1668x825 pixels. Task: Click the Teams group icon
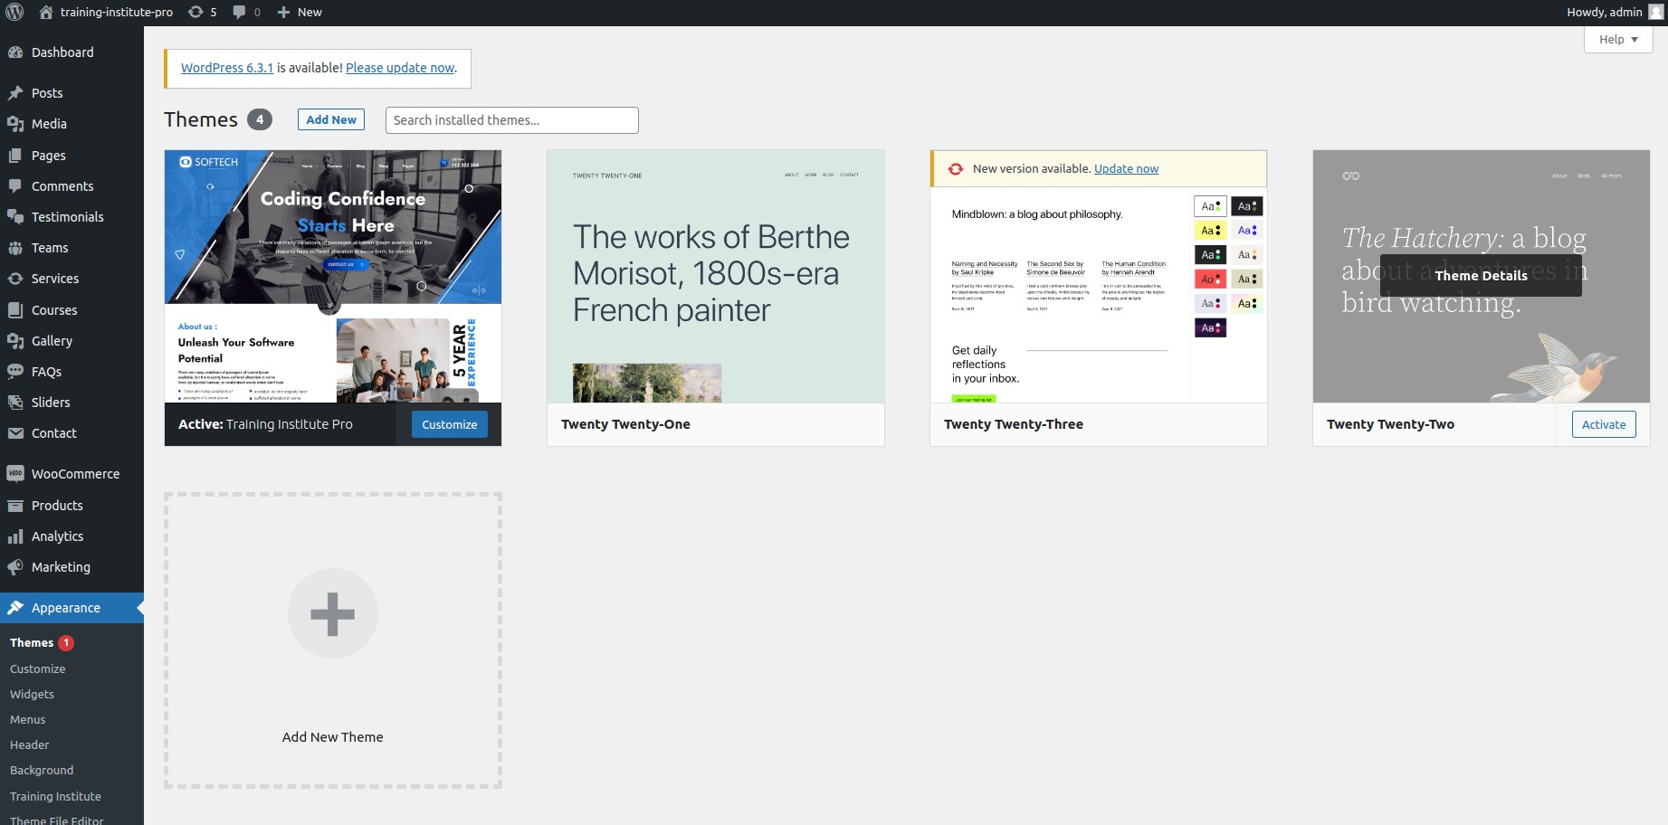click(x=15, y=248)
